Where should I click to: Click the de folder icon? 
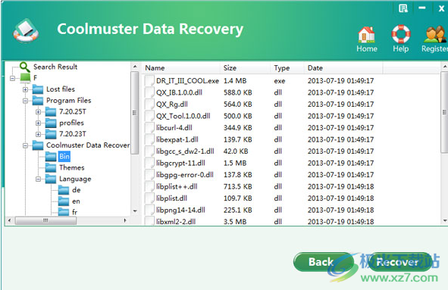coord(64,190)
